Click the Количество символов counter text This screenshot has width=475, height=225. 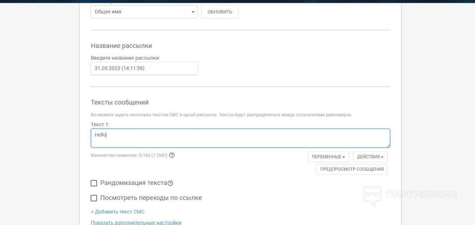tap(129, 156)
